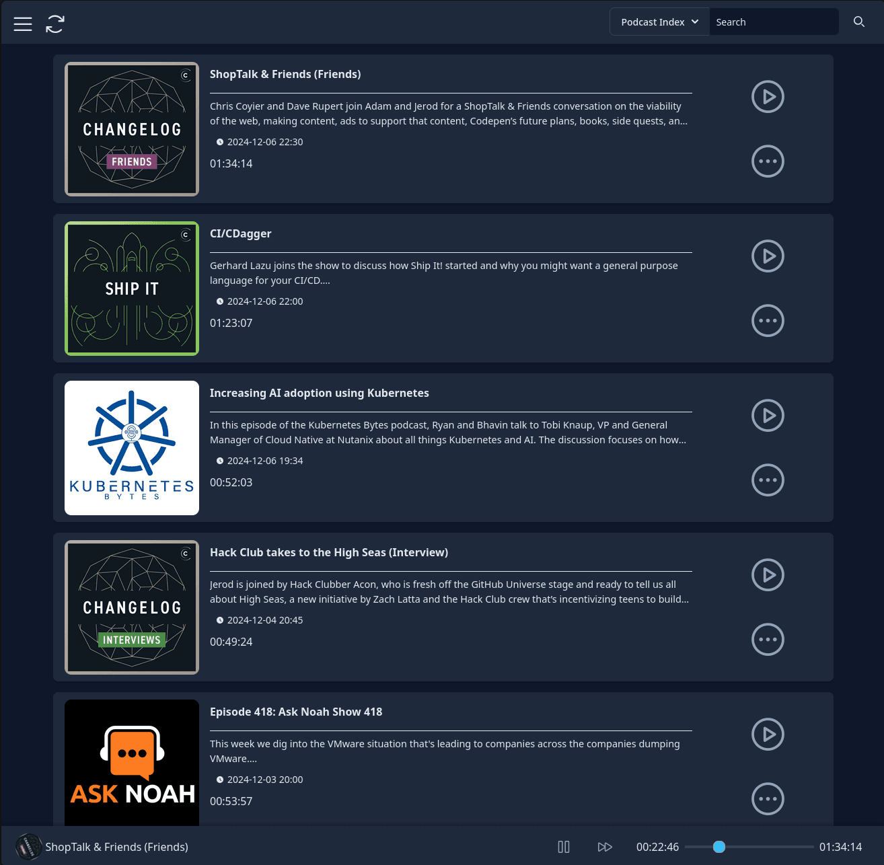Click the playback progress slider handle
The width and height of the screenshot is (884, 865).
[719, 847]
